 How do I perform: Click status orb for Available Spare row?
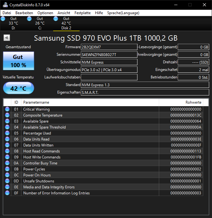(7, 121)
